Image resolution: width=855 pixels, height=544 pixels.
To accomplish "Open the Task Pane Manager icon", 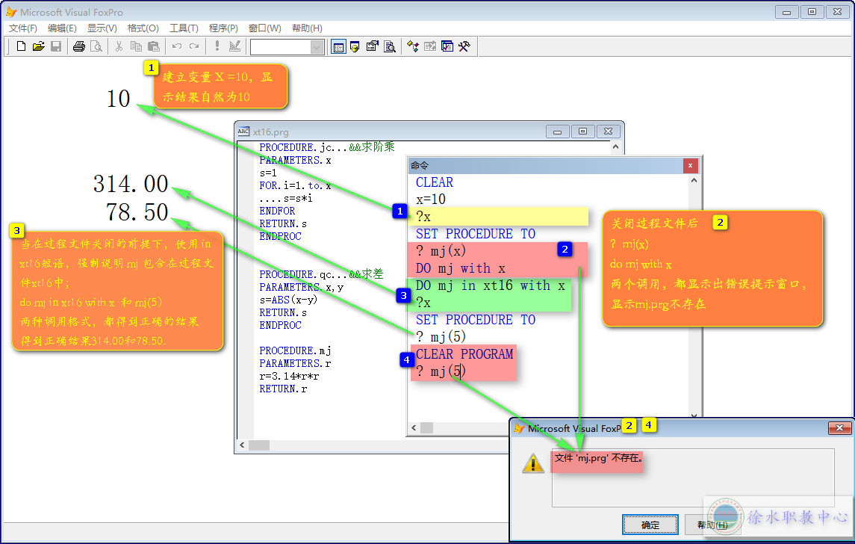I will pyautogui.click(x=447, y=46).
